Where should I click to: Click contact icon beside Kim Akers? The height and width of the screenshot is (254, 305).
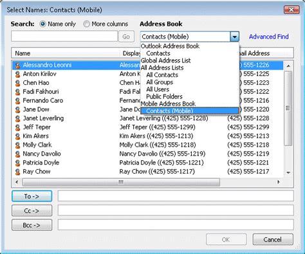point(18,136)
